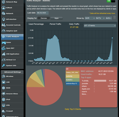This screenshot has width=119, height=117.
Task: Toggle the Traffic Analyzer ON switch
Action: [111, 1]
